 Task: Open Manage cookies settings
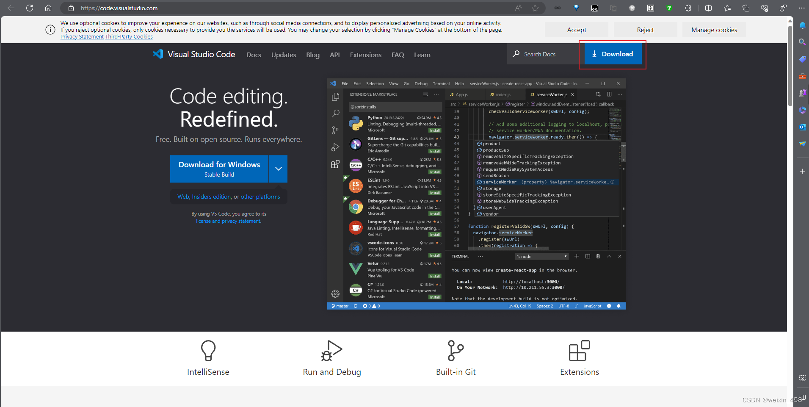pyautogui.click(x=714, y=30)
